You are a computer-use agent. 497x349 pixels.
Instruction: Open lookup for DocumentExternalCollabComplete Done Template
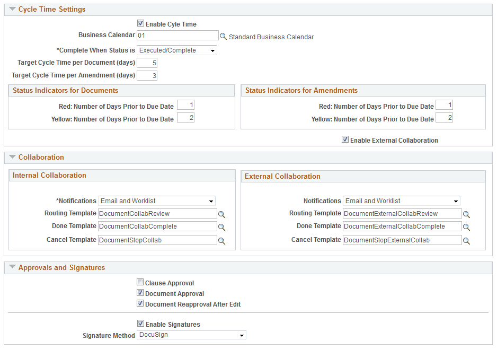tap(467, 227)
